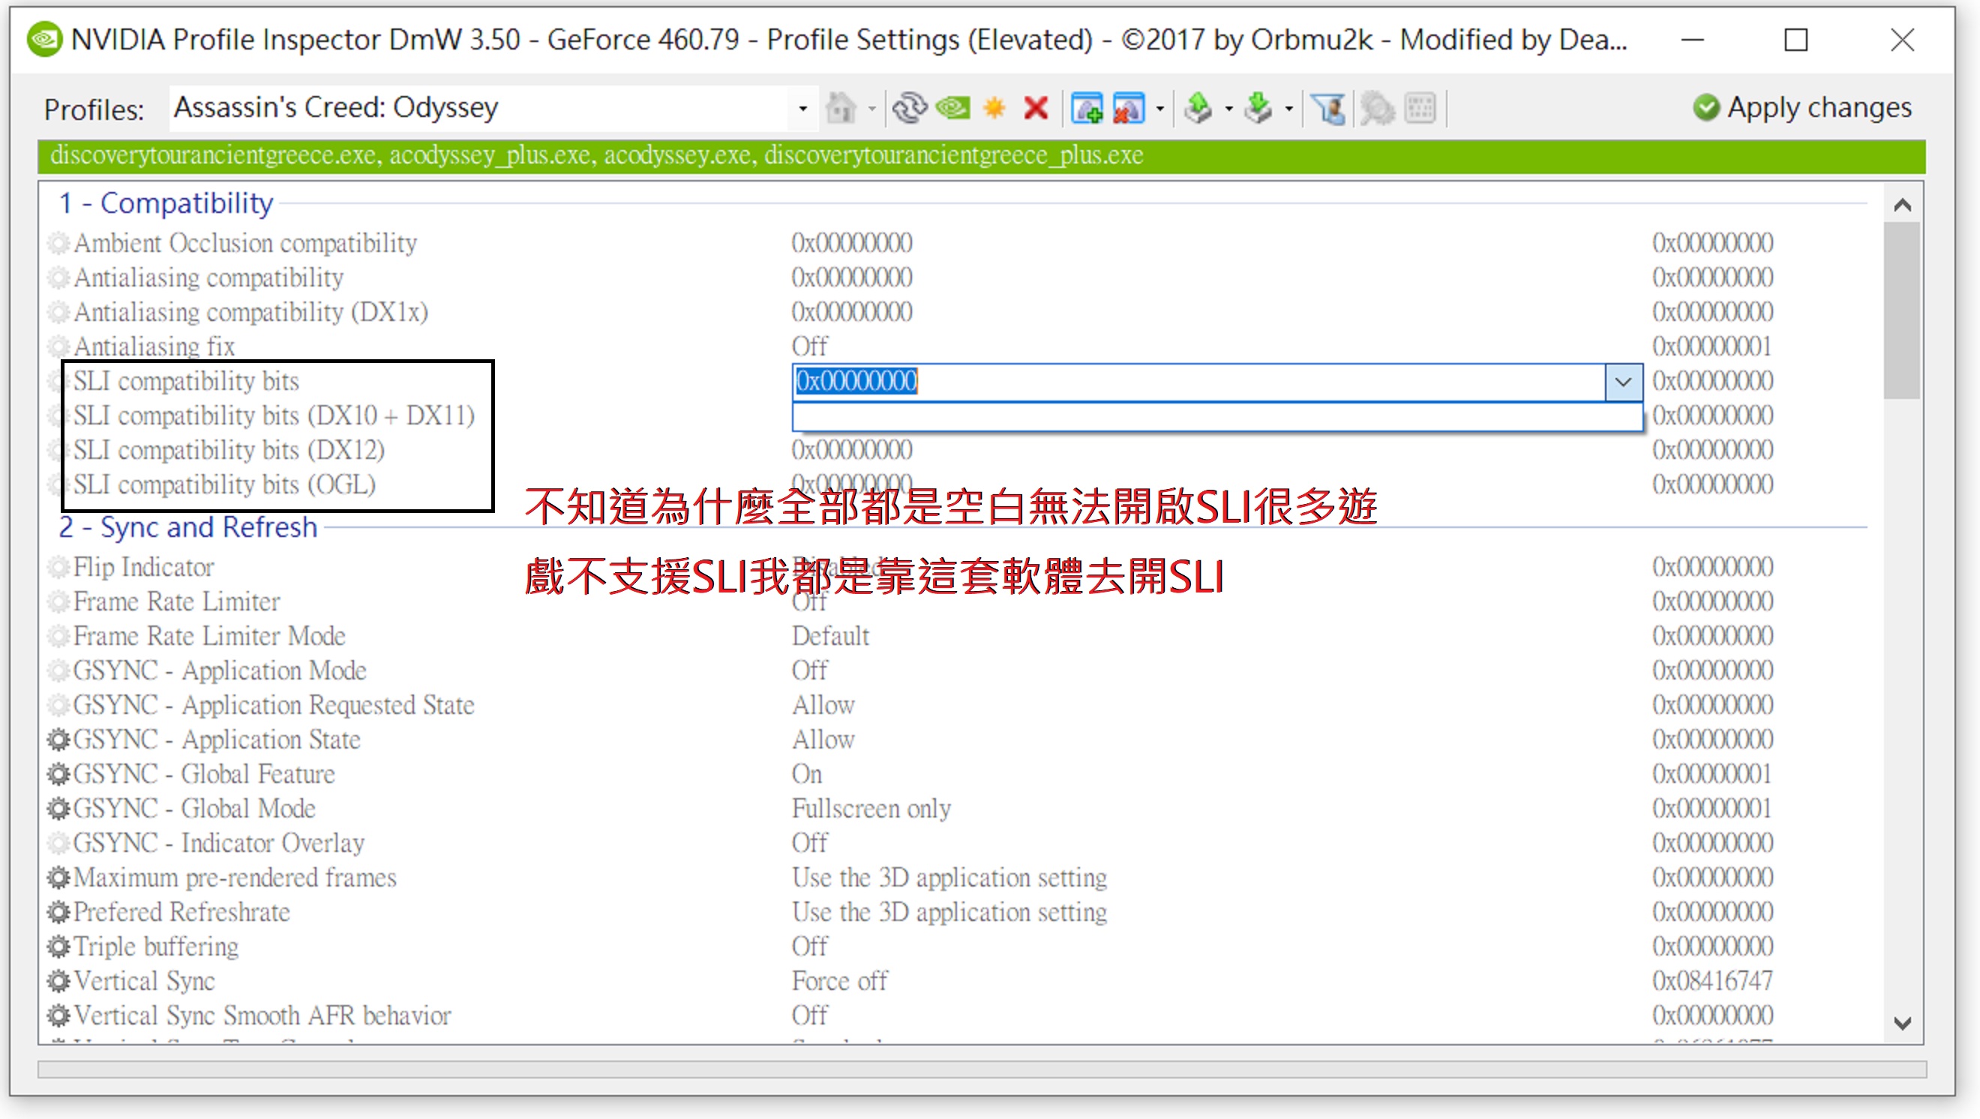Click the gear icon beside Prefered Refreshrate

coord(58,912)
